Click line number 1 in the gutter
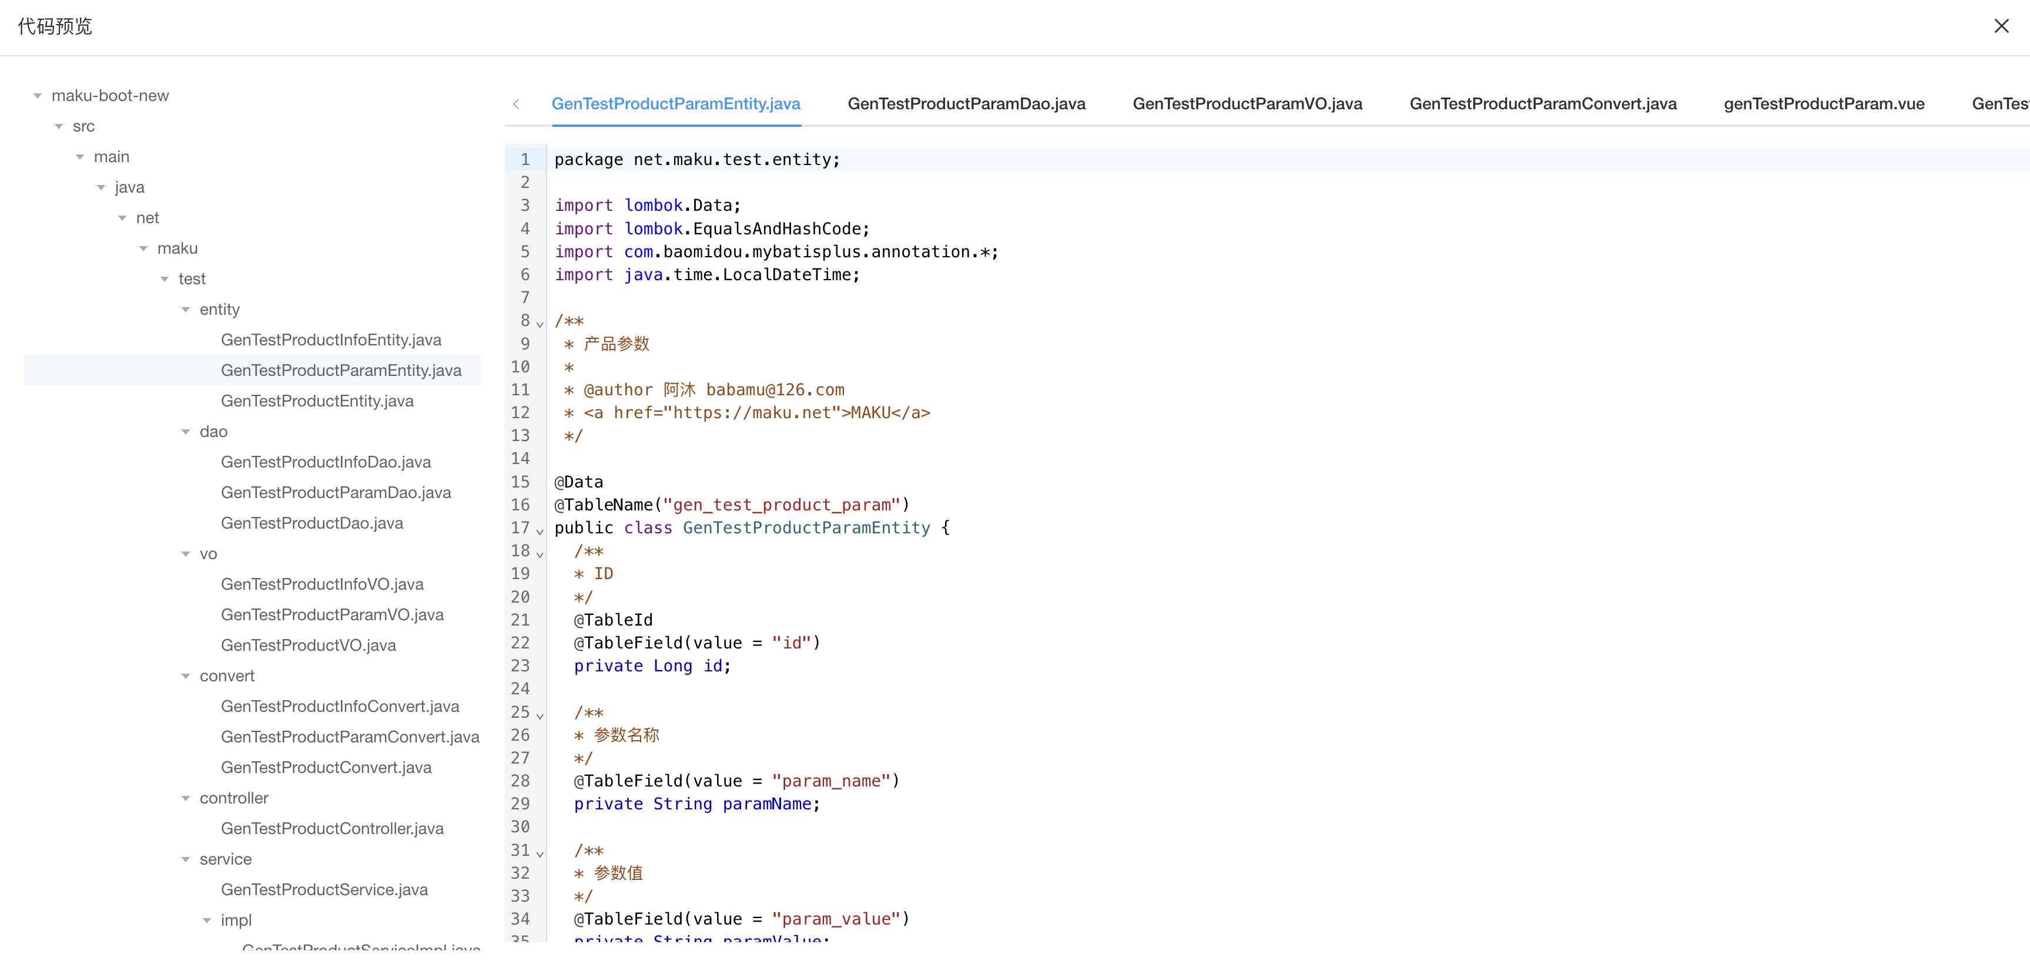The image size is (2030, 968). (525, 160)
